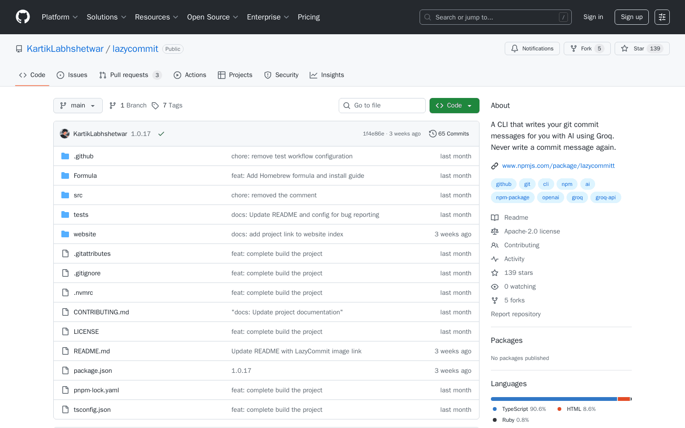Open the main branch selector dropdown
Image resolution: width=685 pixels, height=428 pixels.
78,105
